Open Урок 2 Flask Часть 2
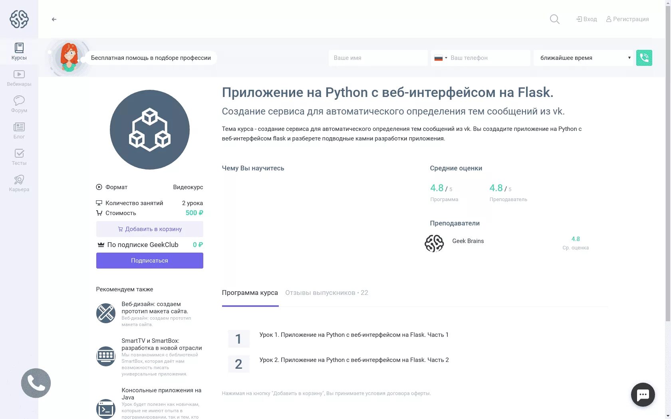 [354, 360]
